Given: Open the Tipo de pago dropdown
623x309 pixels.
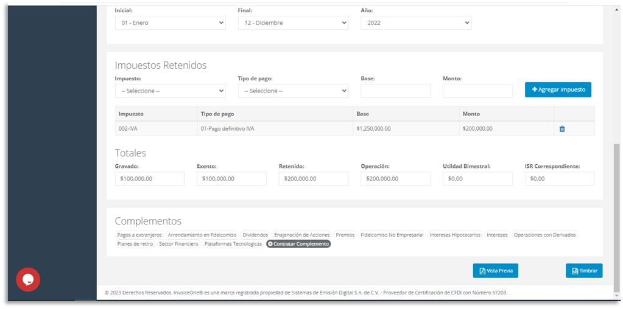Looking at the screenshot, I should click(x=293, y=91).
